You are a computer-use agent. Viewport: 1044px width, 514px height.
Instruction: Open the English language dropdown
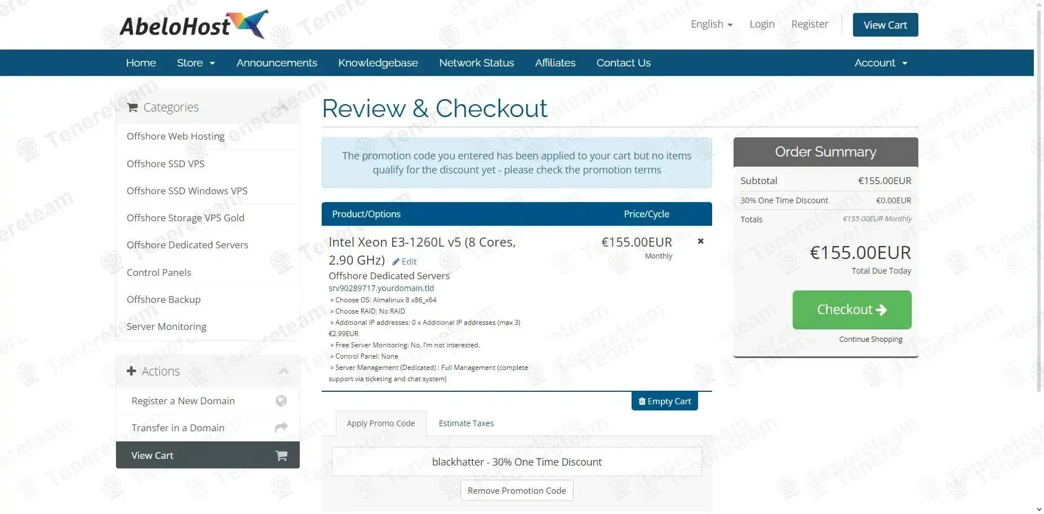[x=712, y=24]
